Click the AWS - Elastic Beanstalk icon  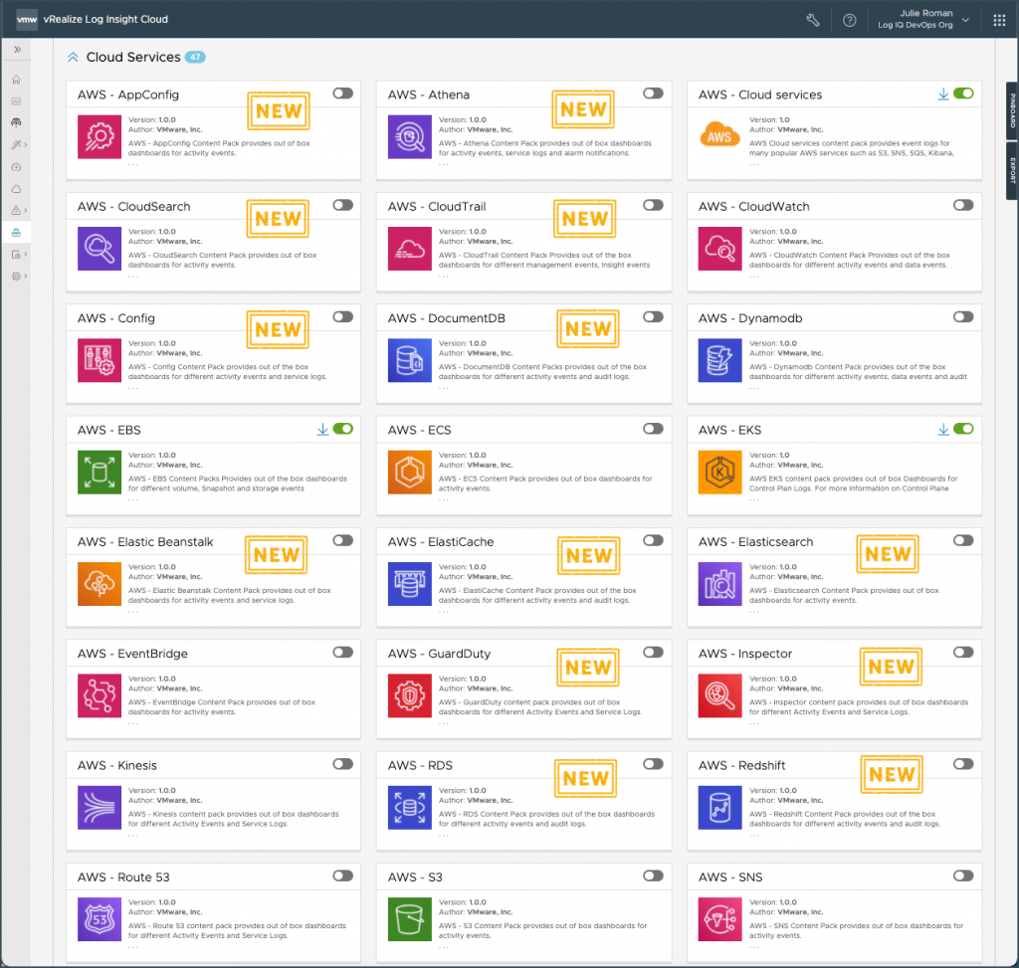click(x=100, y=584)
